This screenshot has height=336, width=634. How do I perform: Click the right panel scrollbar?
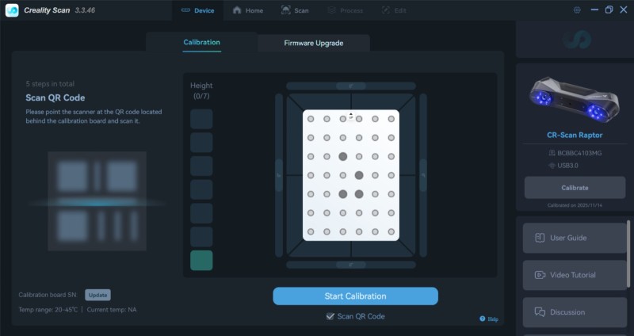coord(628,254)
